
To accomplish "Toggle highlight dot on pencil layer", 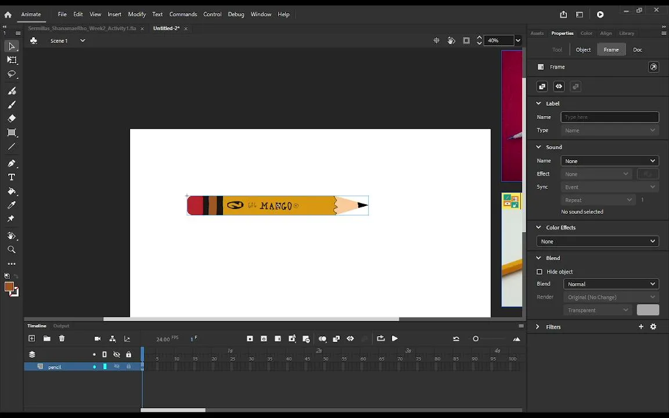I will tap(94, 367).
